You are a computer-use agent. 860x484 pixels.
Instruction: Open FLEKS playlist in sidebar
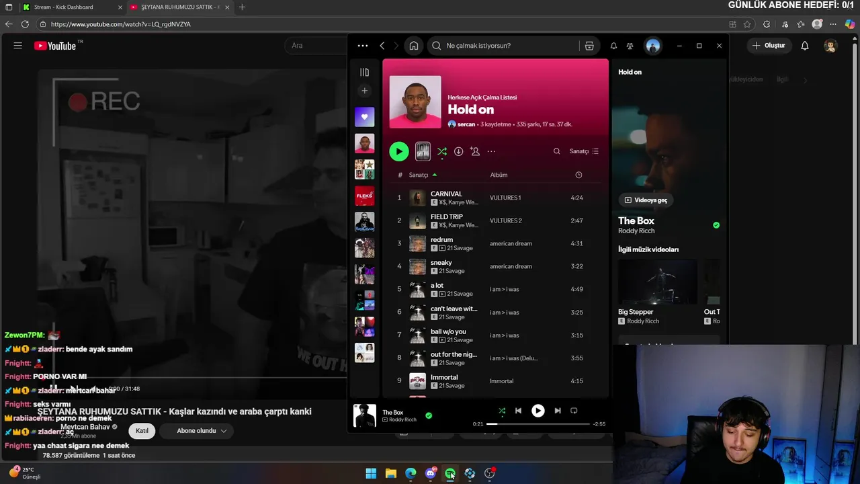364,196
